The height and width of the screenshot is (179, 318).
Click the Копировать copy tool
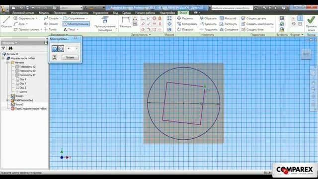[x=187, y=24]
